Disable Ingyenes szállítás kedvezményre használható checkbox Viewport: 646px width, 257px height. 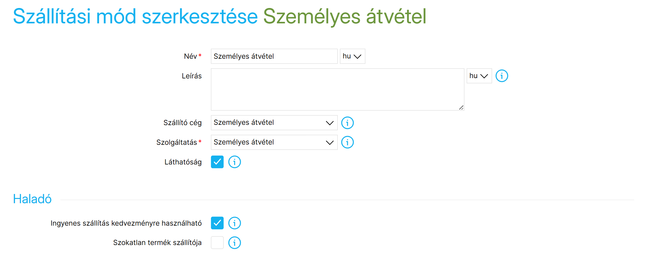(217, 223)
